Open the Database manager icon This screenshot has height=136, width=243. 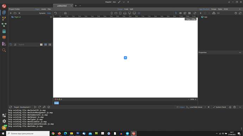click(4, 31)
